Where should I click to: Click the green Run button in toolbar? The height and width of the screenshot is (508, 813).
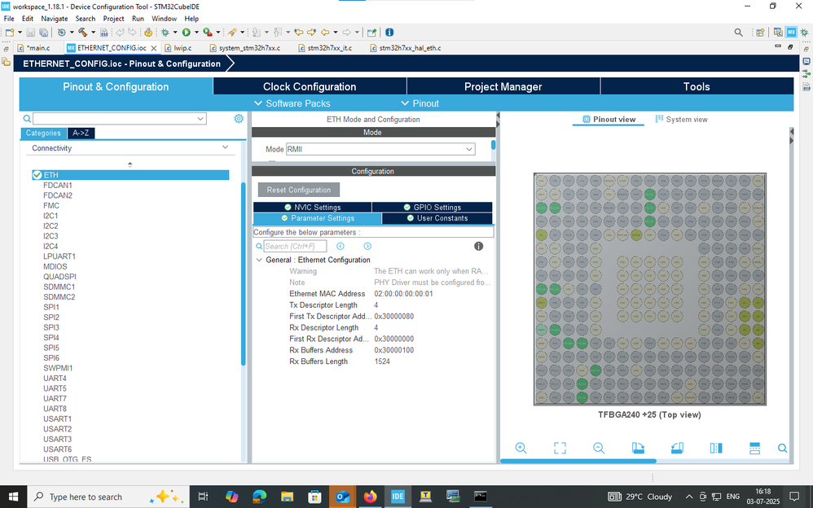pyautogui.click(x=186, y=32)
